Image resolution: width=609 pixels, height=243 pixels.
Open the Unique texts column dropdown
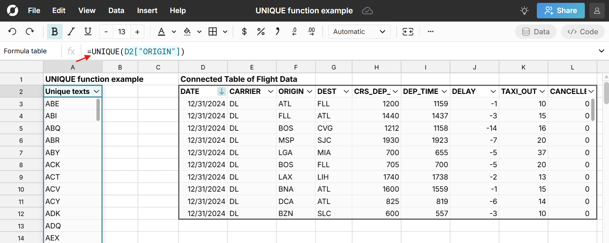click(97, 91)
